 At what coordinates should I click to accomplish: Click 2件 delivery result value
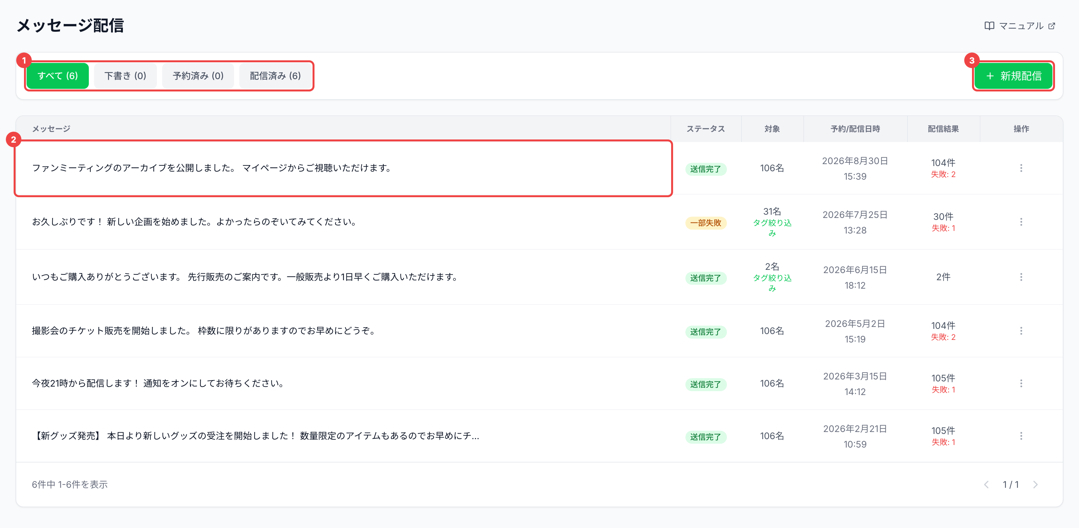coord(943,277)
